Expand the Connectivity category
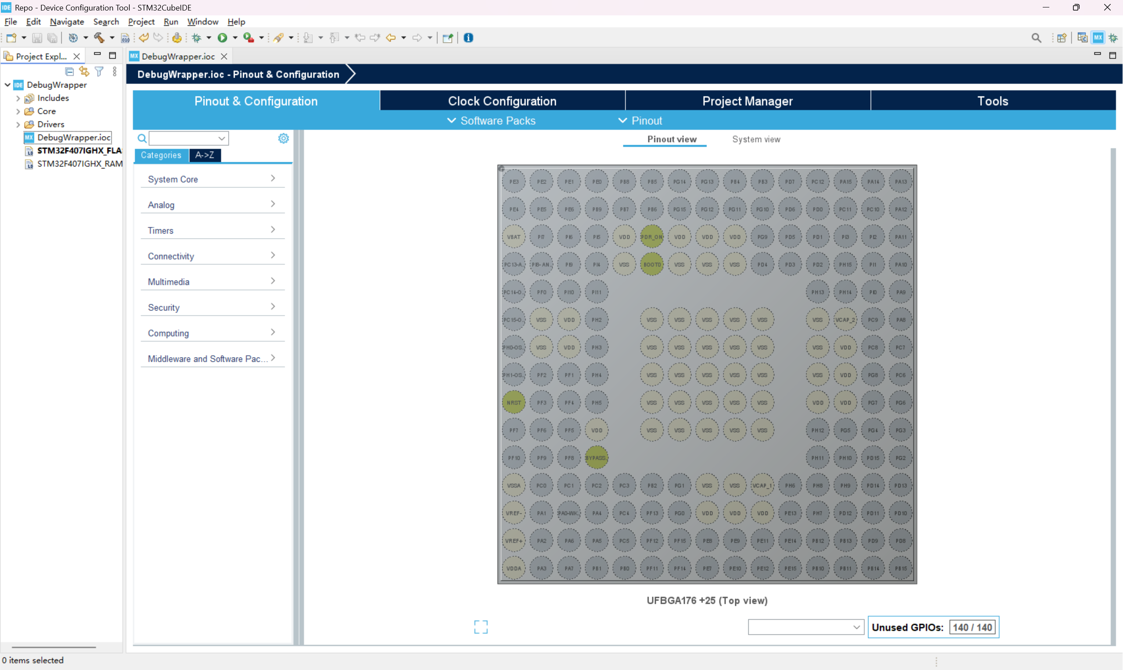The width and height of the screenshot is (1123, 670). (212, 257)
